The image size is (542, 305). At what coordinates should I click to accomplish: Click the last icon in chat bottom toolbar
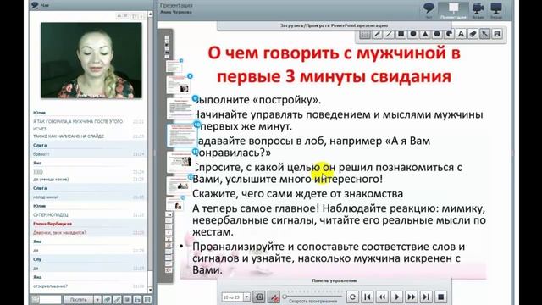point(147,299)
